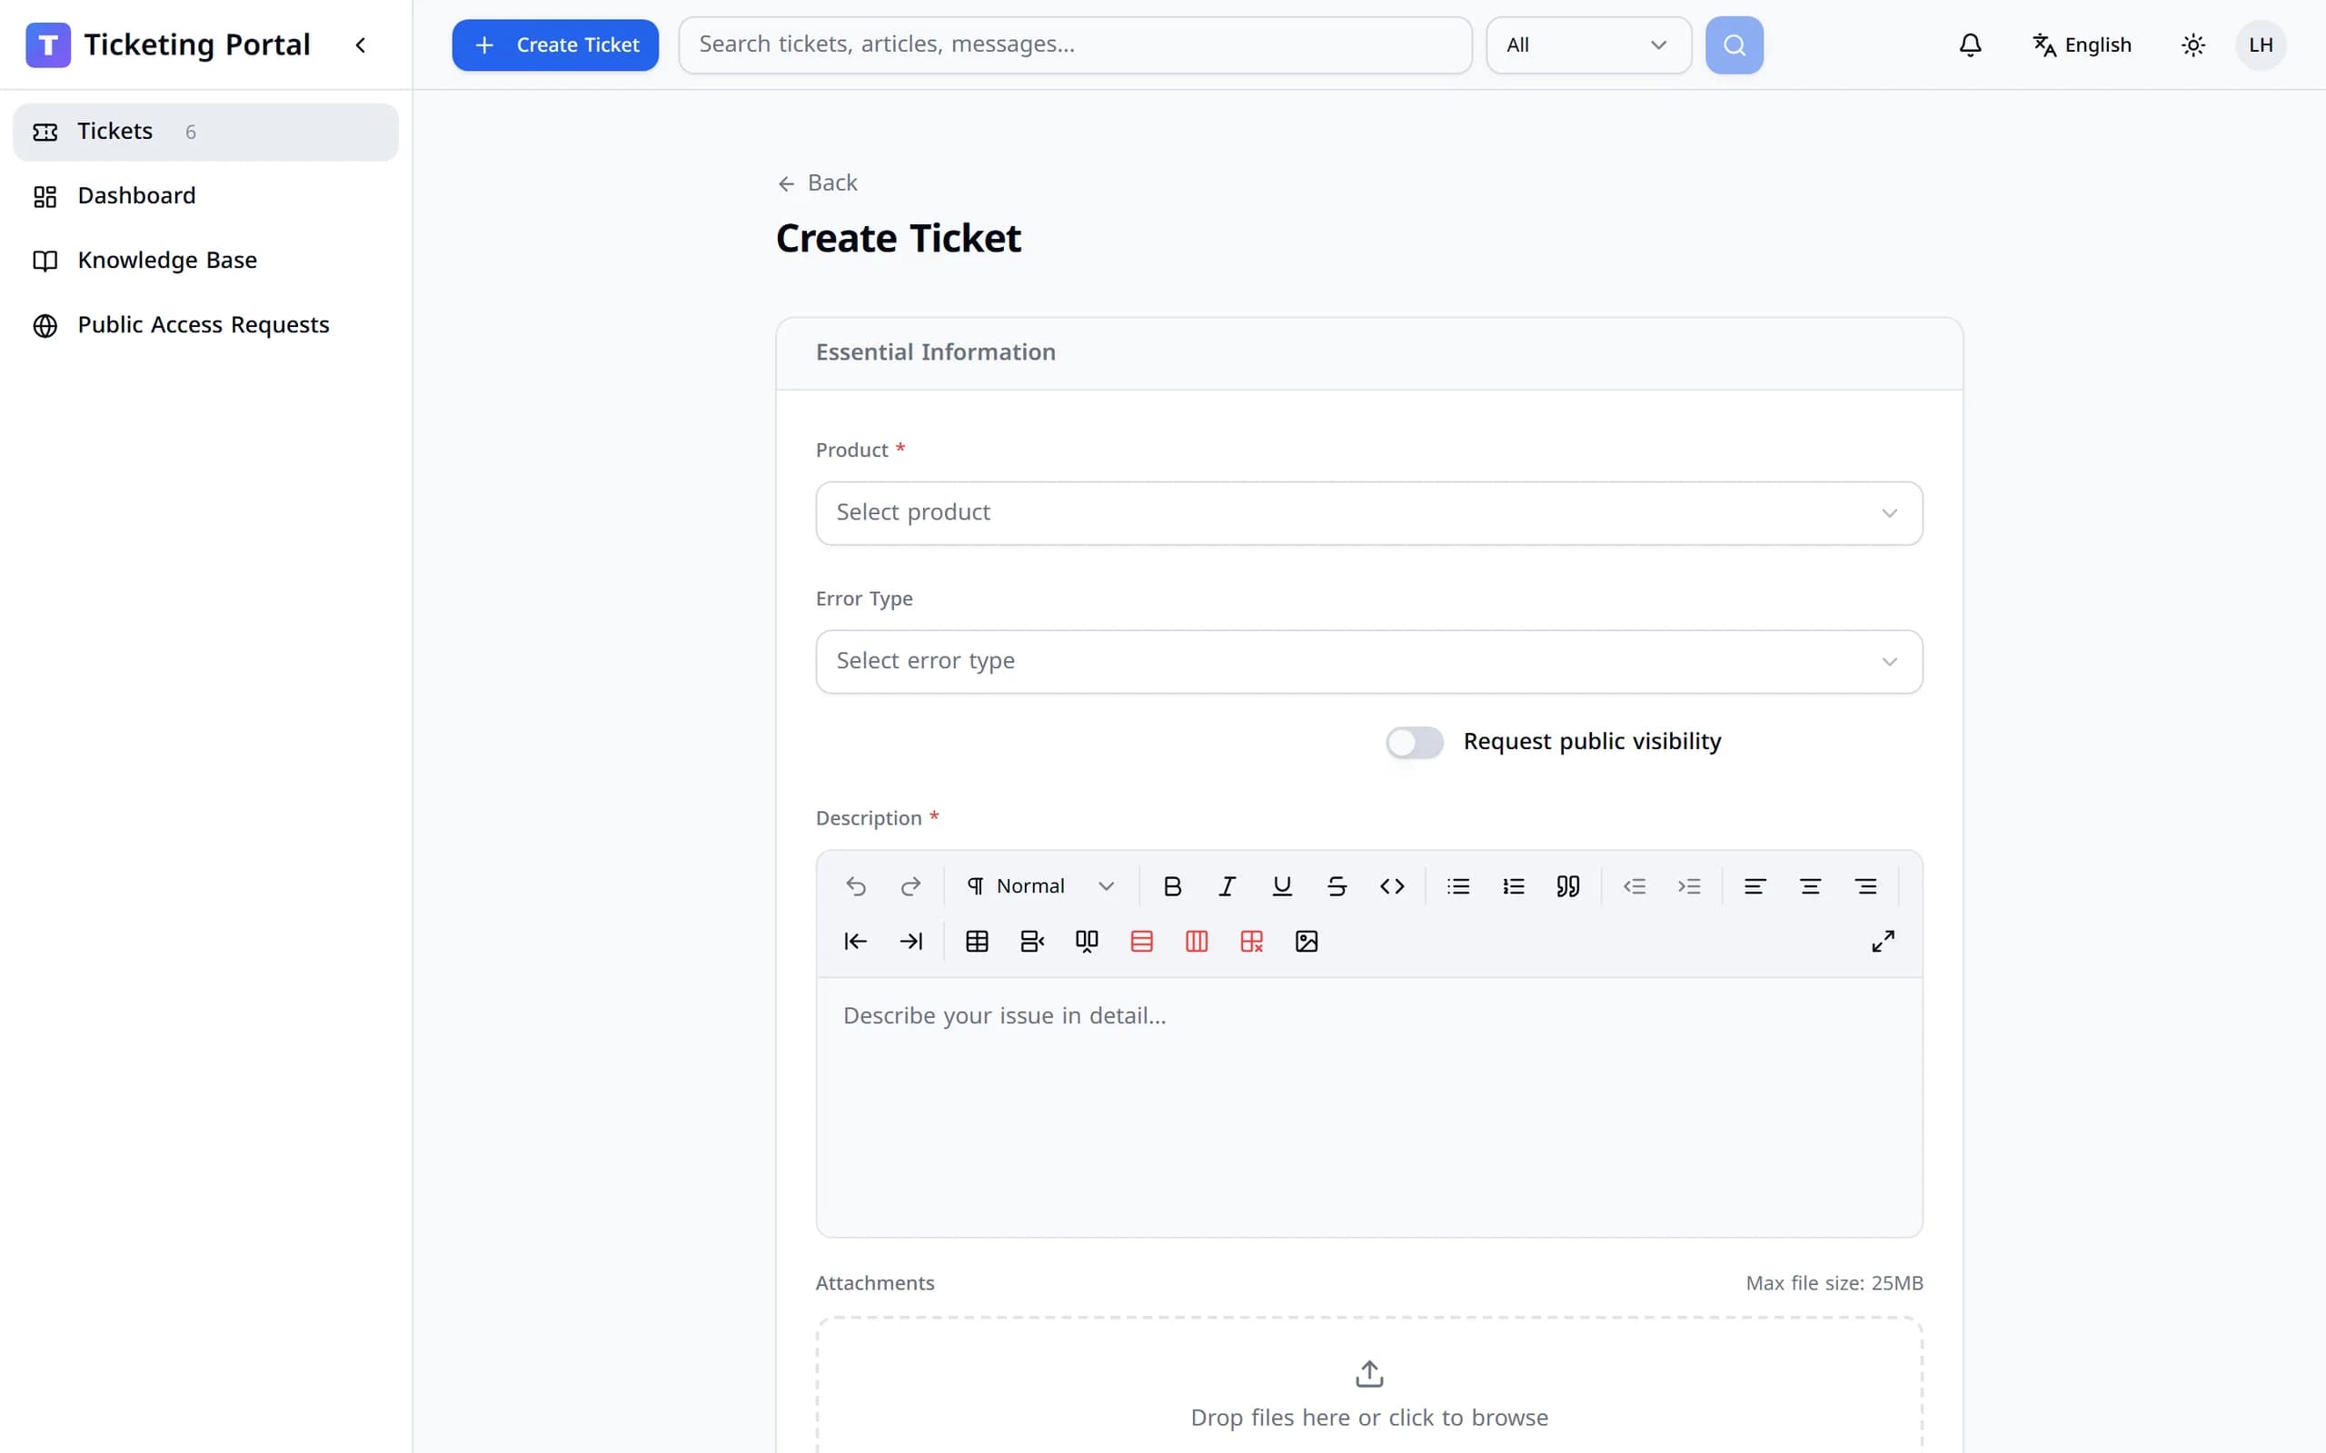The width and height of the screenshot is (2326, 1453).
Task: Toggle italic formatting
Action: click(x=1227, y=886)
